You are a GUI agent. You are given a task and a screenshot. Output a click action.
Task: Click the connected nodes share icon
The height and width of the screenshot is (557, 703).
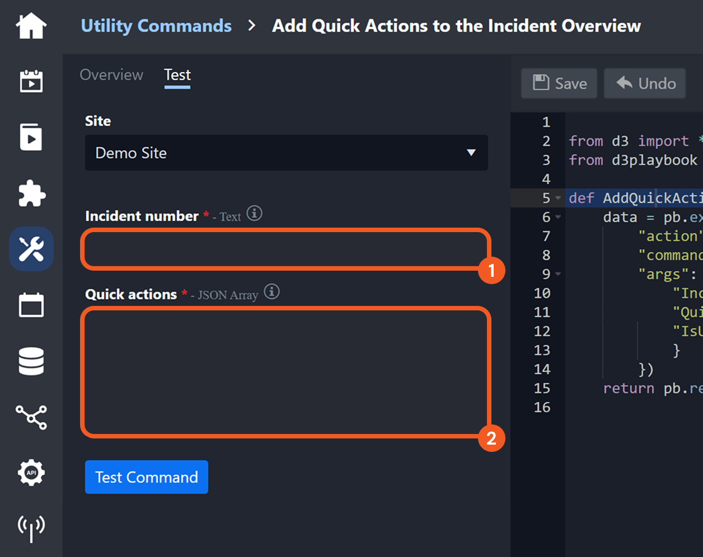click(x=31, y=417)
